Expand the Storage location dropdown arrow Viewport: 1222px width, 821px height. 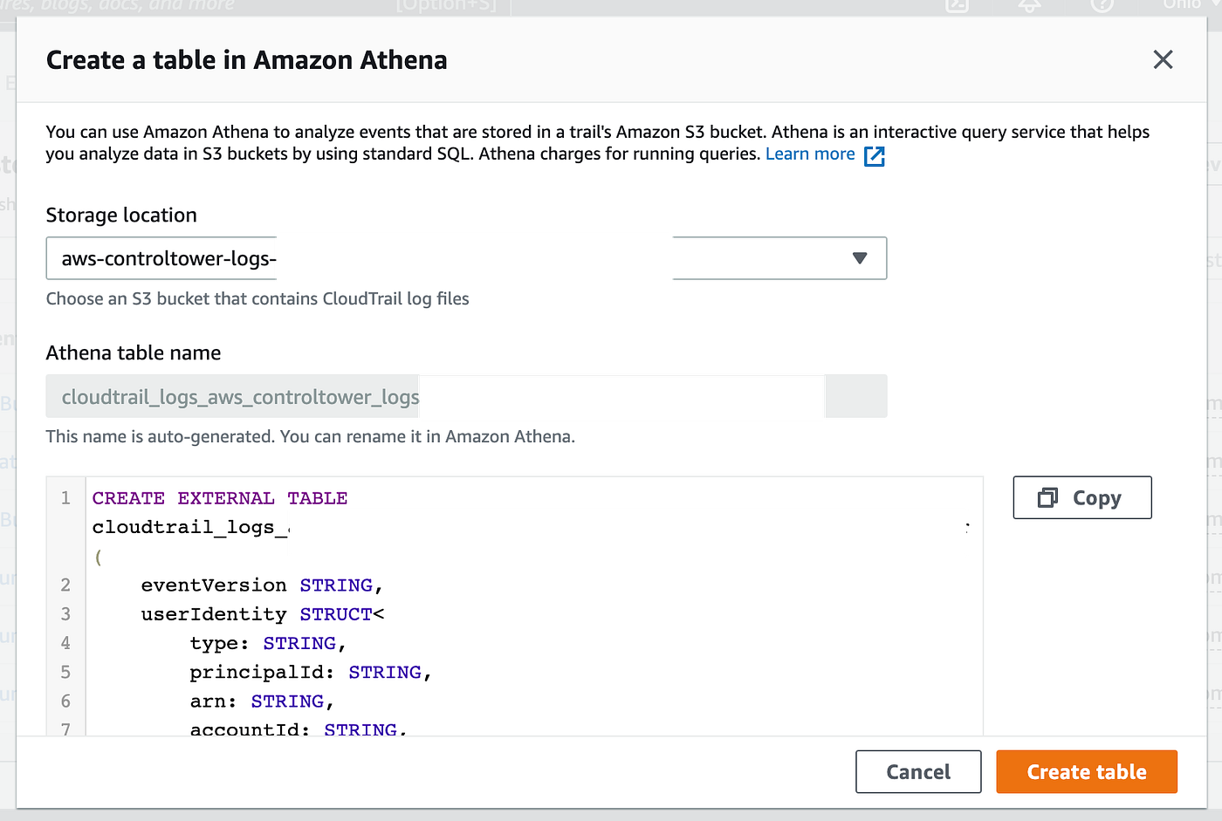pyautogui.click(x=860, y=258)
